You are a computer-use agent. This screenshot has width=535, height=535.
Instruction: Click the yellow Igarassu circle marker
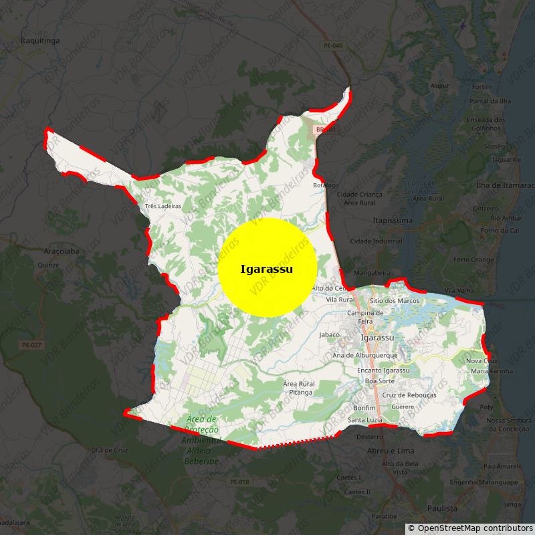[x=267, y=267]
